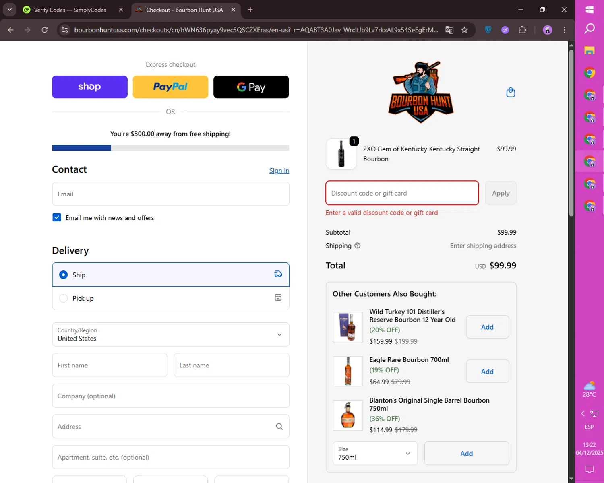Click Wild Turkey 101 product thumbnail
Viewport: 604px width, 483px height.
(348, 327)
